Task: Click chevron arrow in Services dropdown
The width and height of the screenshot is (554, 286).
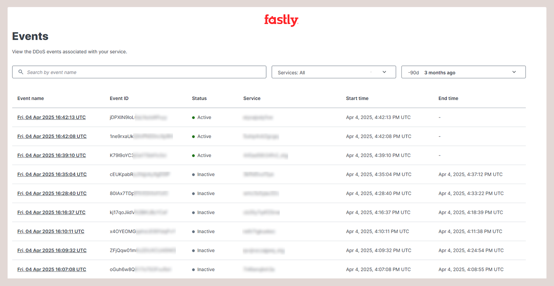Action: pos(384,72)
